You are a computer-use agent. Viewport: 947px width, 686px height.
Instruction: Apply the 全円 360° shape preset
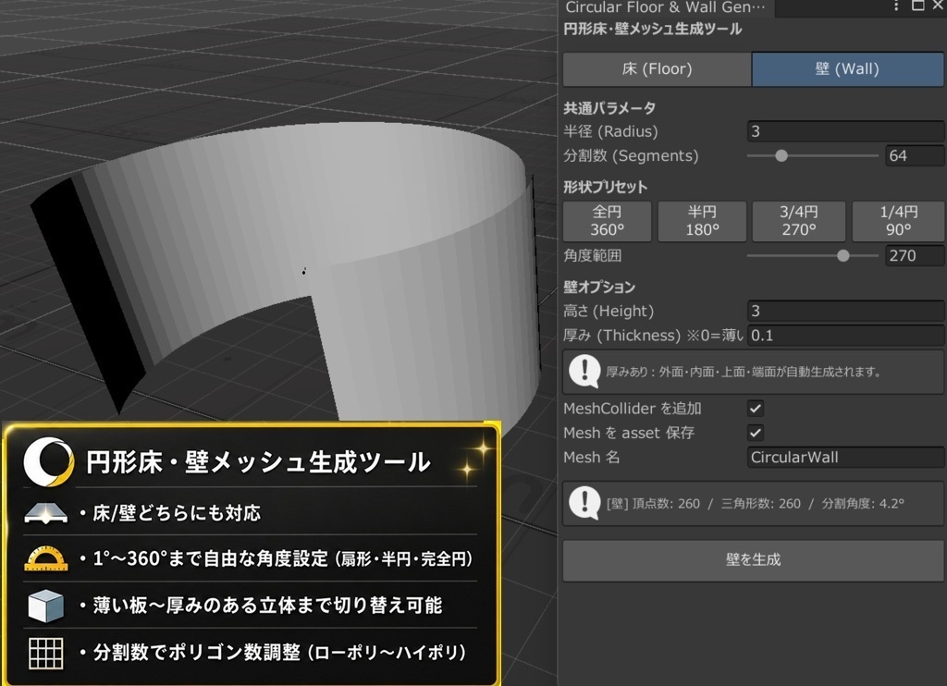coord(607,221)
